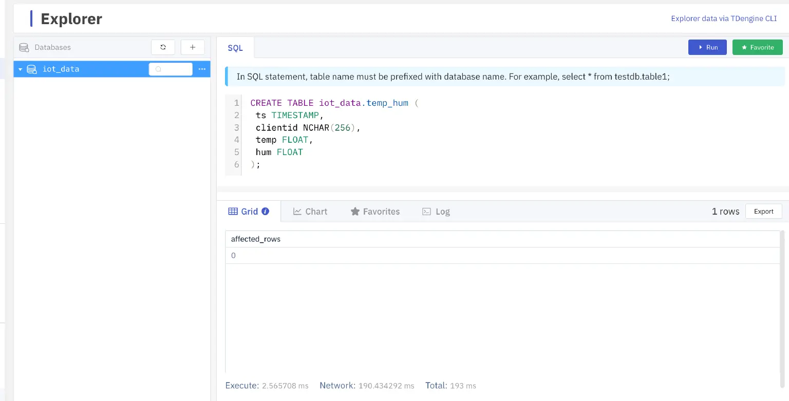Click the Favorites tab star icon
The image size is (789, 401).
355,212
